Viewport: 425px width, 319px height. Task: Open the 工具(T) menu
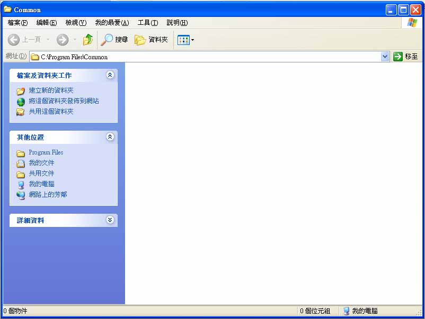pos(147,23)
